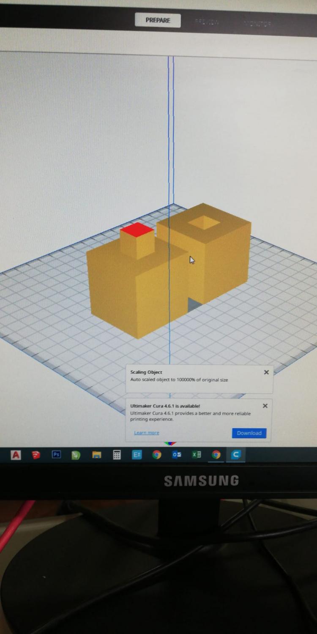This screenshot has height=634, width=317.
Task: Click 'Auto scaled object to 100000%' message text
Action: (179, 380)
